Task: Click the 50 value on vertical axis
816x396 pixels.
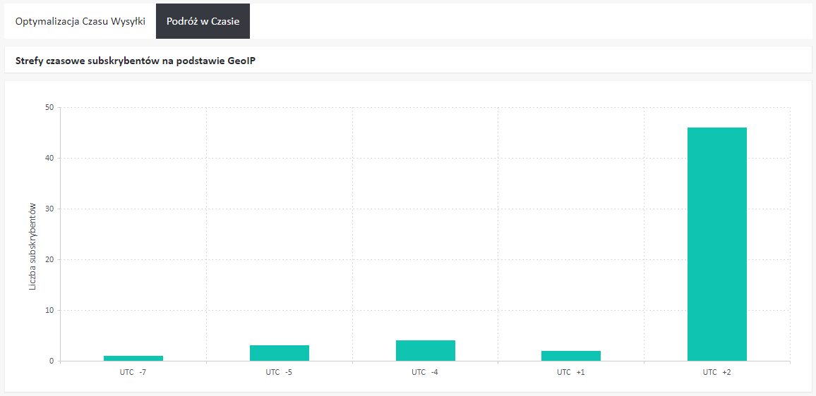Action: pyautogui.click(x=49, y=108)
